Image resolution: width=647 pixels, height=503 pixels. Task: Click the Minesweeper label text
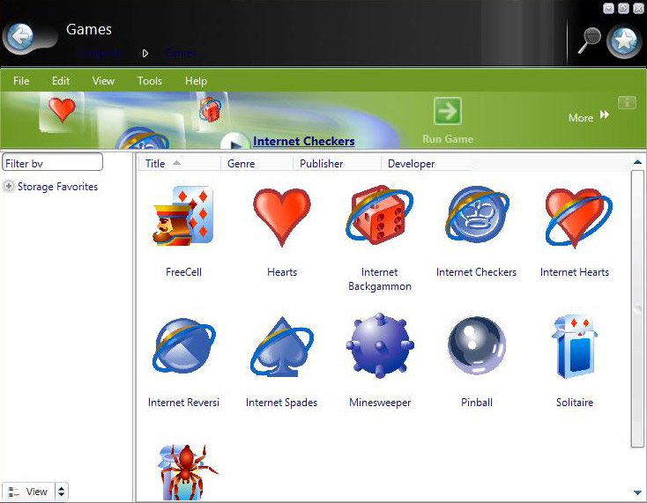[x=380, y=403]
